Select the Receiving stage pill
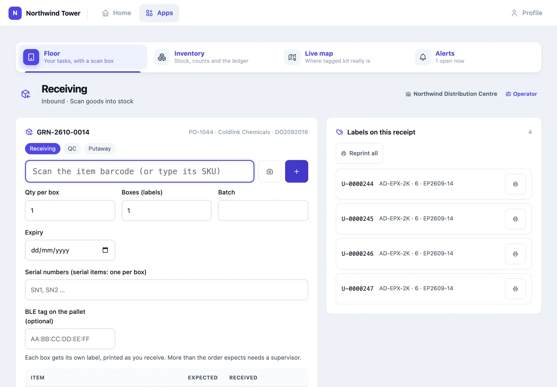 42,149
